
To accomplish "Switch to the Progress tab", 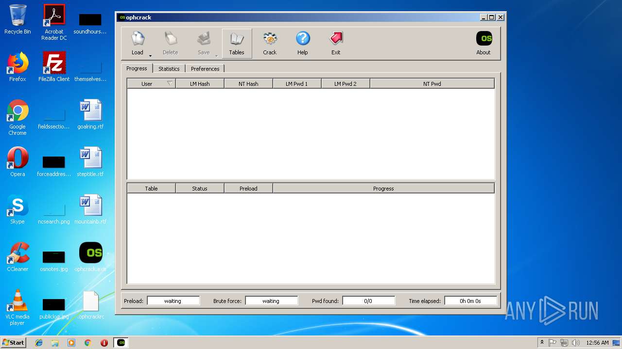I will click(x=137, y=68).
